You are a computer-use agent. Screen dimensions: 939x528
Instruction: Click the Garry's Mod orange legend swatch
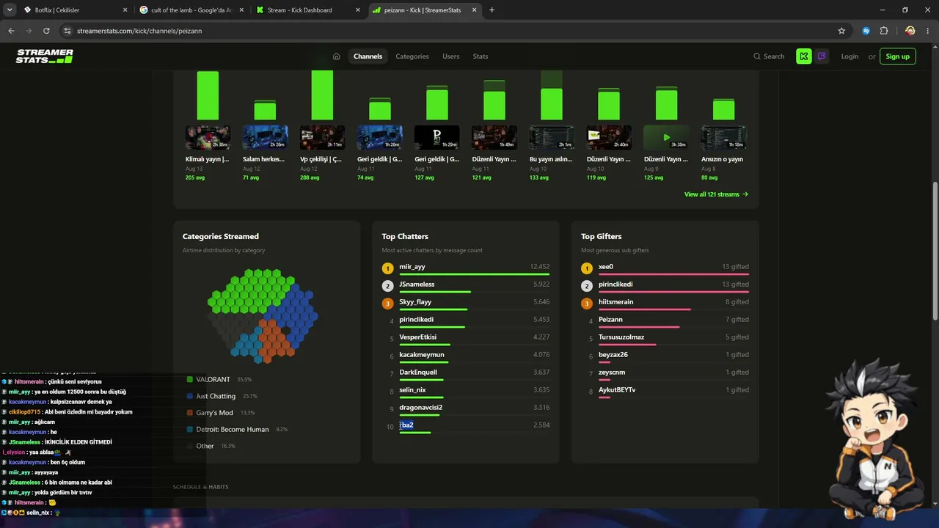coord(189,413)
